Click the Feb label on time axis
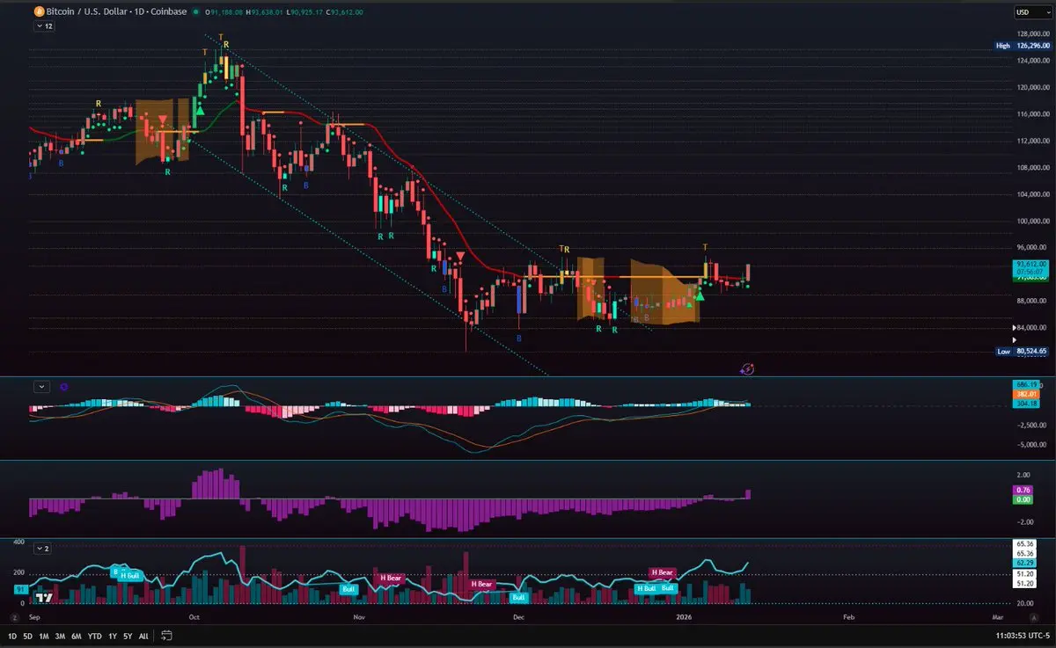The width and height of the screenshot is (1056, 648). tap(847, 618)
